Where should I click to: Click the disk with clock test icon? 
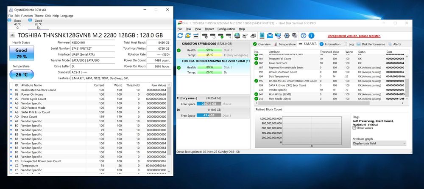pyautogui.click(x=213, y=36)
